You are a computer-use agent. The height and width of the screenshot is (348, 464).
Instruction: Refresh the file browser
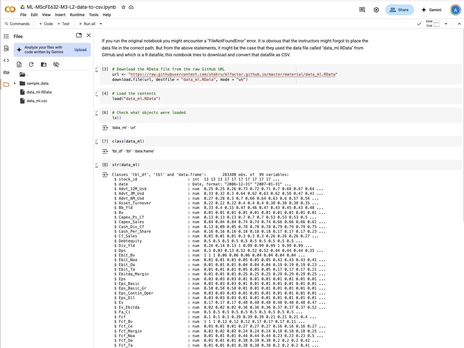pyautogui.click(x=31, y=64)
